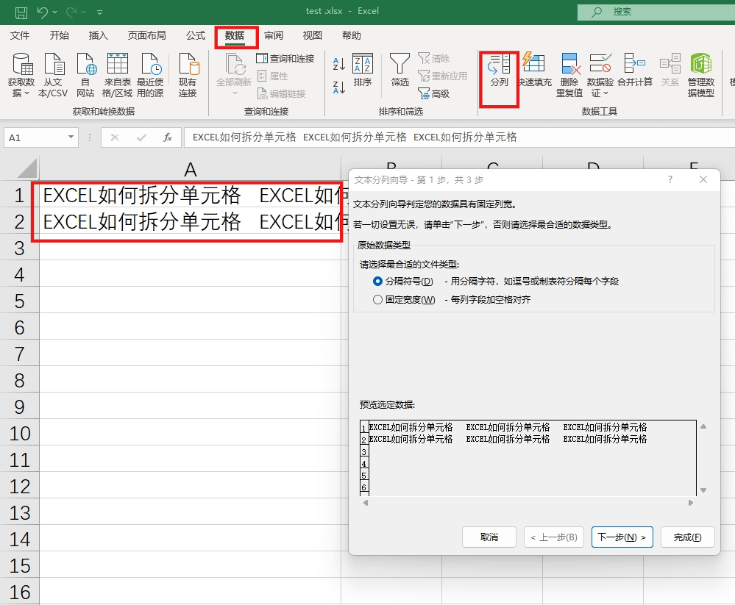
Task: Switch to the 插入 ribbon tab
Action: pos(99,35)
